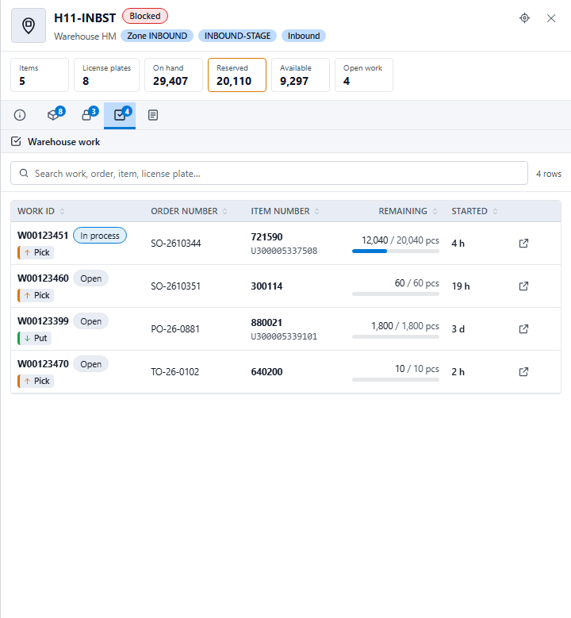Click the search work input field
This screenshot has height=618, width=571.
[x=269, y=173]
